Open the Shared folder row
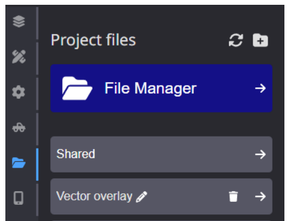 coord(161,155)
